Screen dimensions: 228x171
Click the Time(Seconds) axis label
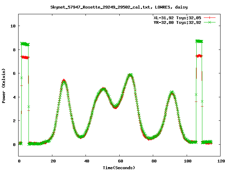click(119, 168)
